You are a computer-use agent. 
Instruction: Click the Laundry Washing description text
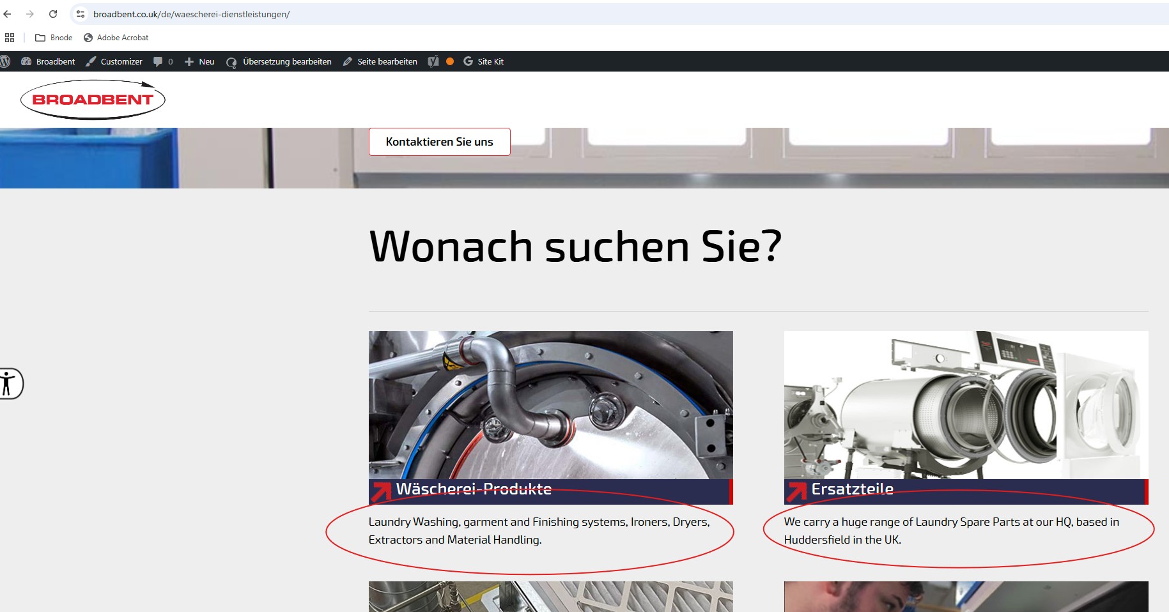click(x=539, y=531)
